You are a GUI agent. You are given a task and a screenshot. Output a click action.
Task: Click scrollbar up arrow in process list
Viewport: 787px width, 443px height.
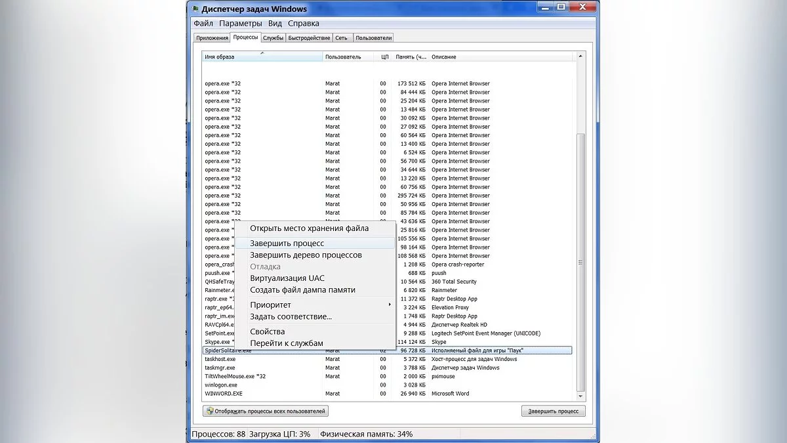coord(580,57)
